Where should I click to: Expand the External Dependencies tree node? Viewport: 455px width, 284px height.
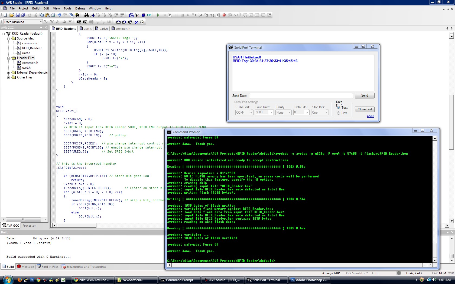tap(8, 73)
